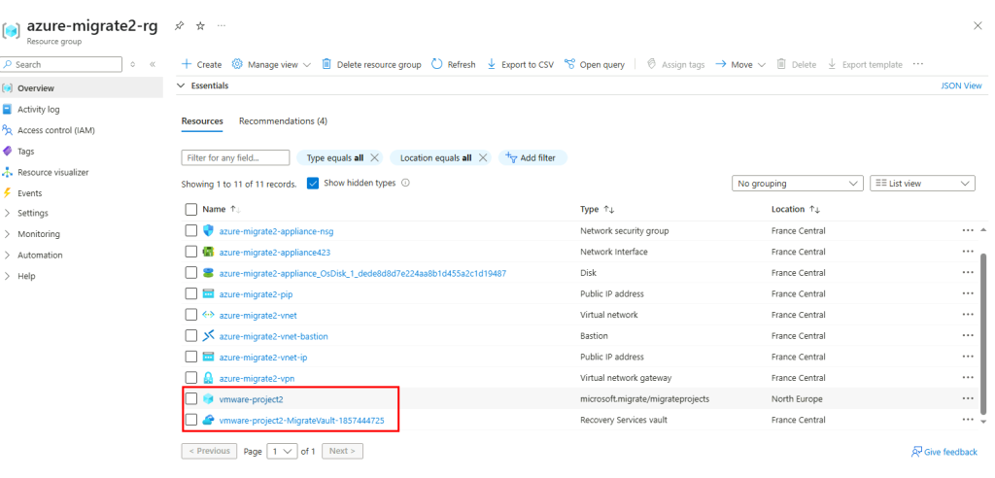
Task: Sort by Name column
Action: coord(222,209)
